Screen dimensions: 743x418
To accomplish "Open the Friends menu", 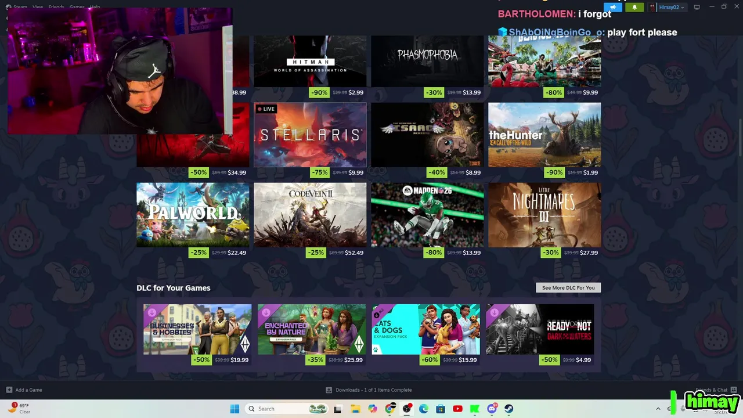I will pos(56,7).
